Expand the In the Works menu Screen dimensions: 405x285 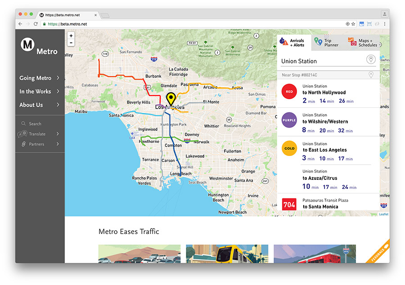[58, 91]
